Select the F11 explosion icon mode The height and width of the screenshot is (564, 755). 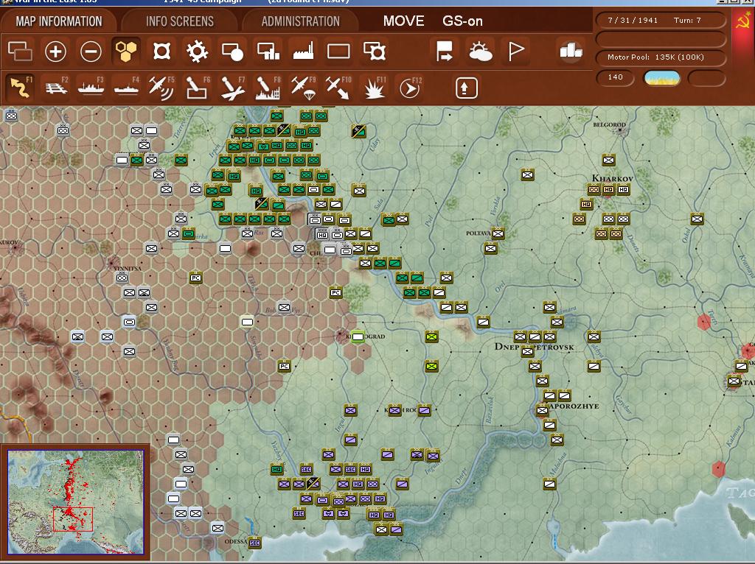[x=374, y=88]
